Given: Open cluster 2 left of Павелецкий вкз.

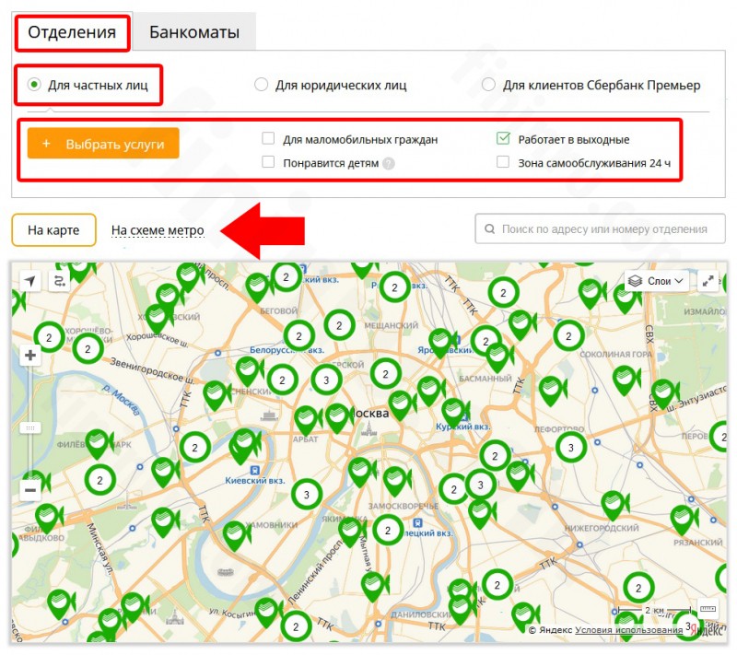Looking at the screenshot, I should [x=388, y=531].
